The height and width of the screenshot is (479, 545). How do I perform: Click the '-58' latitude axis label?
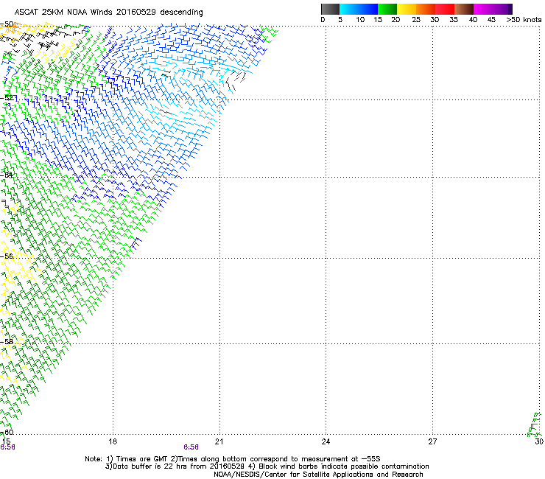(x=7, y=342)
